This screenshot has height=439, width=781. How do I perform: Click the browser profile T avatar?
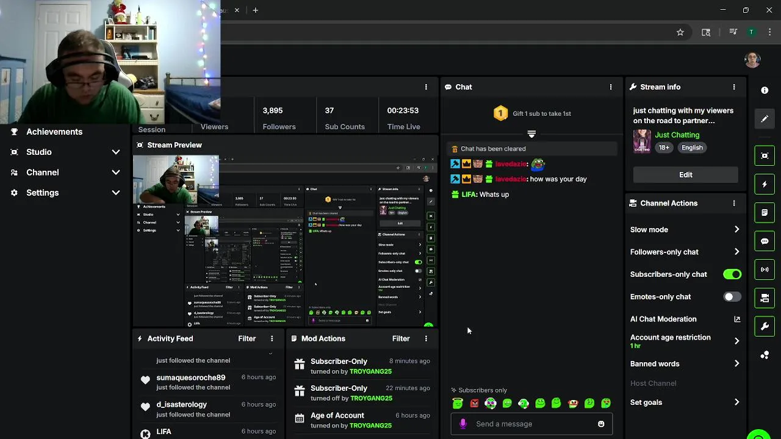(752, 32)
